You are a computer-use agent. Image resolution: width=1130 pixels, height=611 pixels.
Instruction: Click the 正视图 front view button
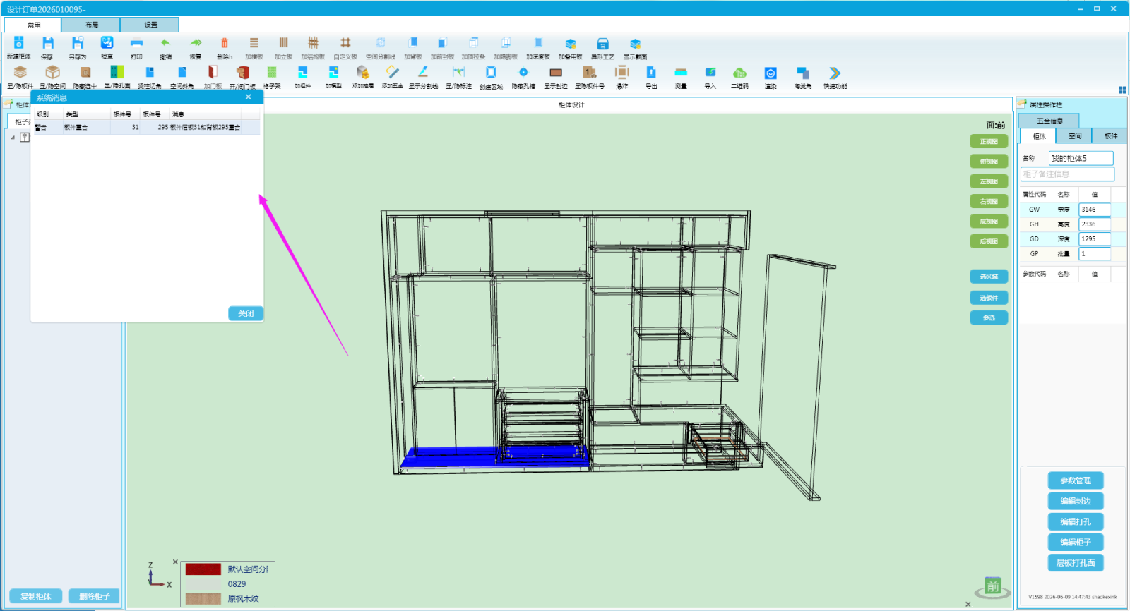coord(989,142)
